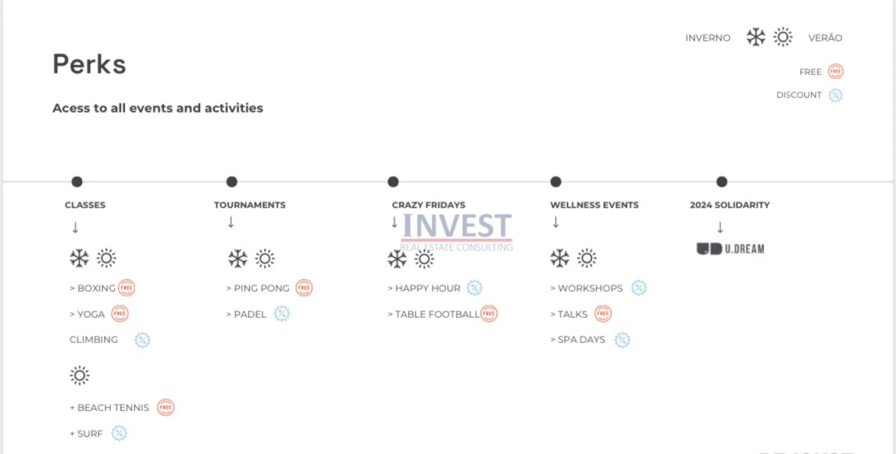Image resolution: width=896 pixels, height=454 pixels.
Task: Click the YOGA class entry
Action: [91, 314]
